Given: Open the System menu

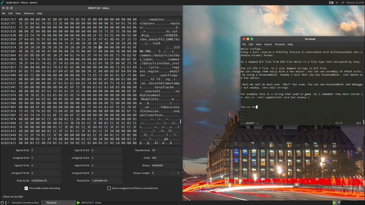Looking at the screenshot, I should pyautogui.click(x=33, y=3).
